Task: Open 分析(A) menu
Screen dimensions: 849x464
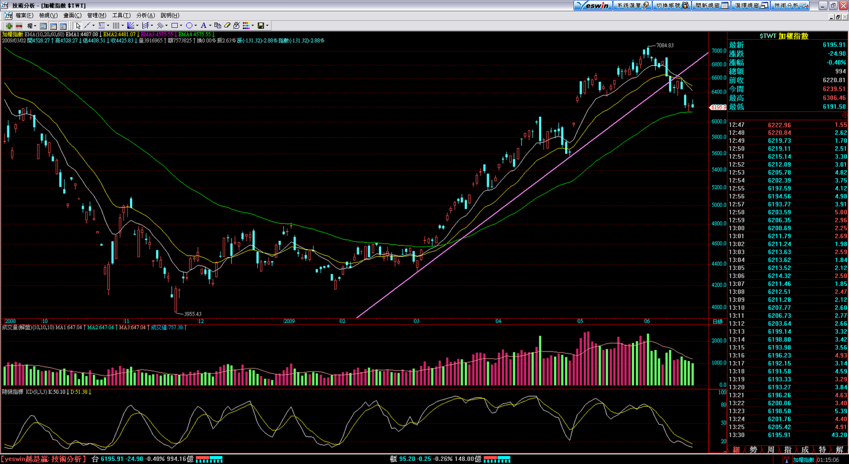Action: coord(145,15)
